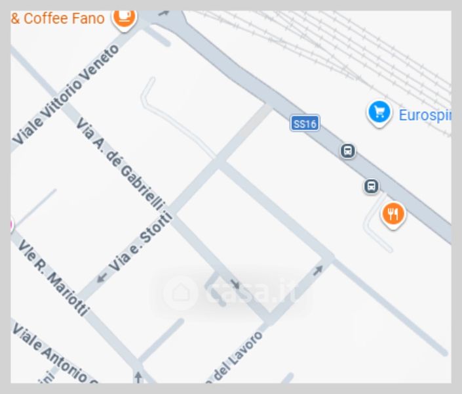Select the orange restaurant fork-knife marker
This screenshot has width=462, height=394.
[393, 215]
